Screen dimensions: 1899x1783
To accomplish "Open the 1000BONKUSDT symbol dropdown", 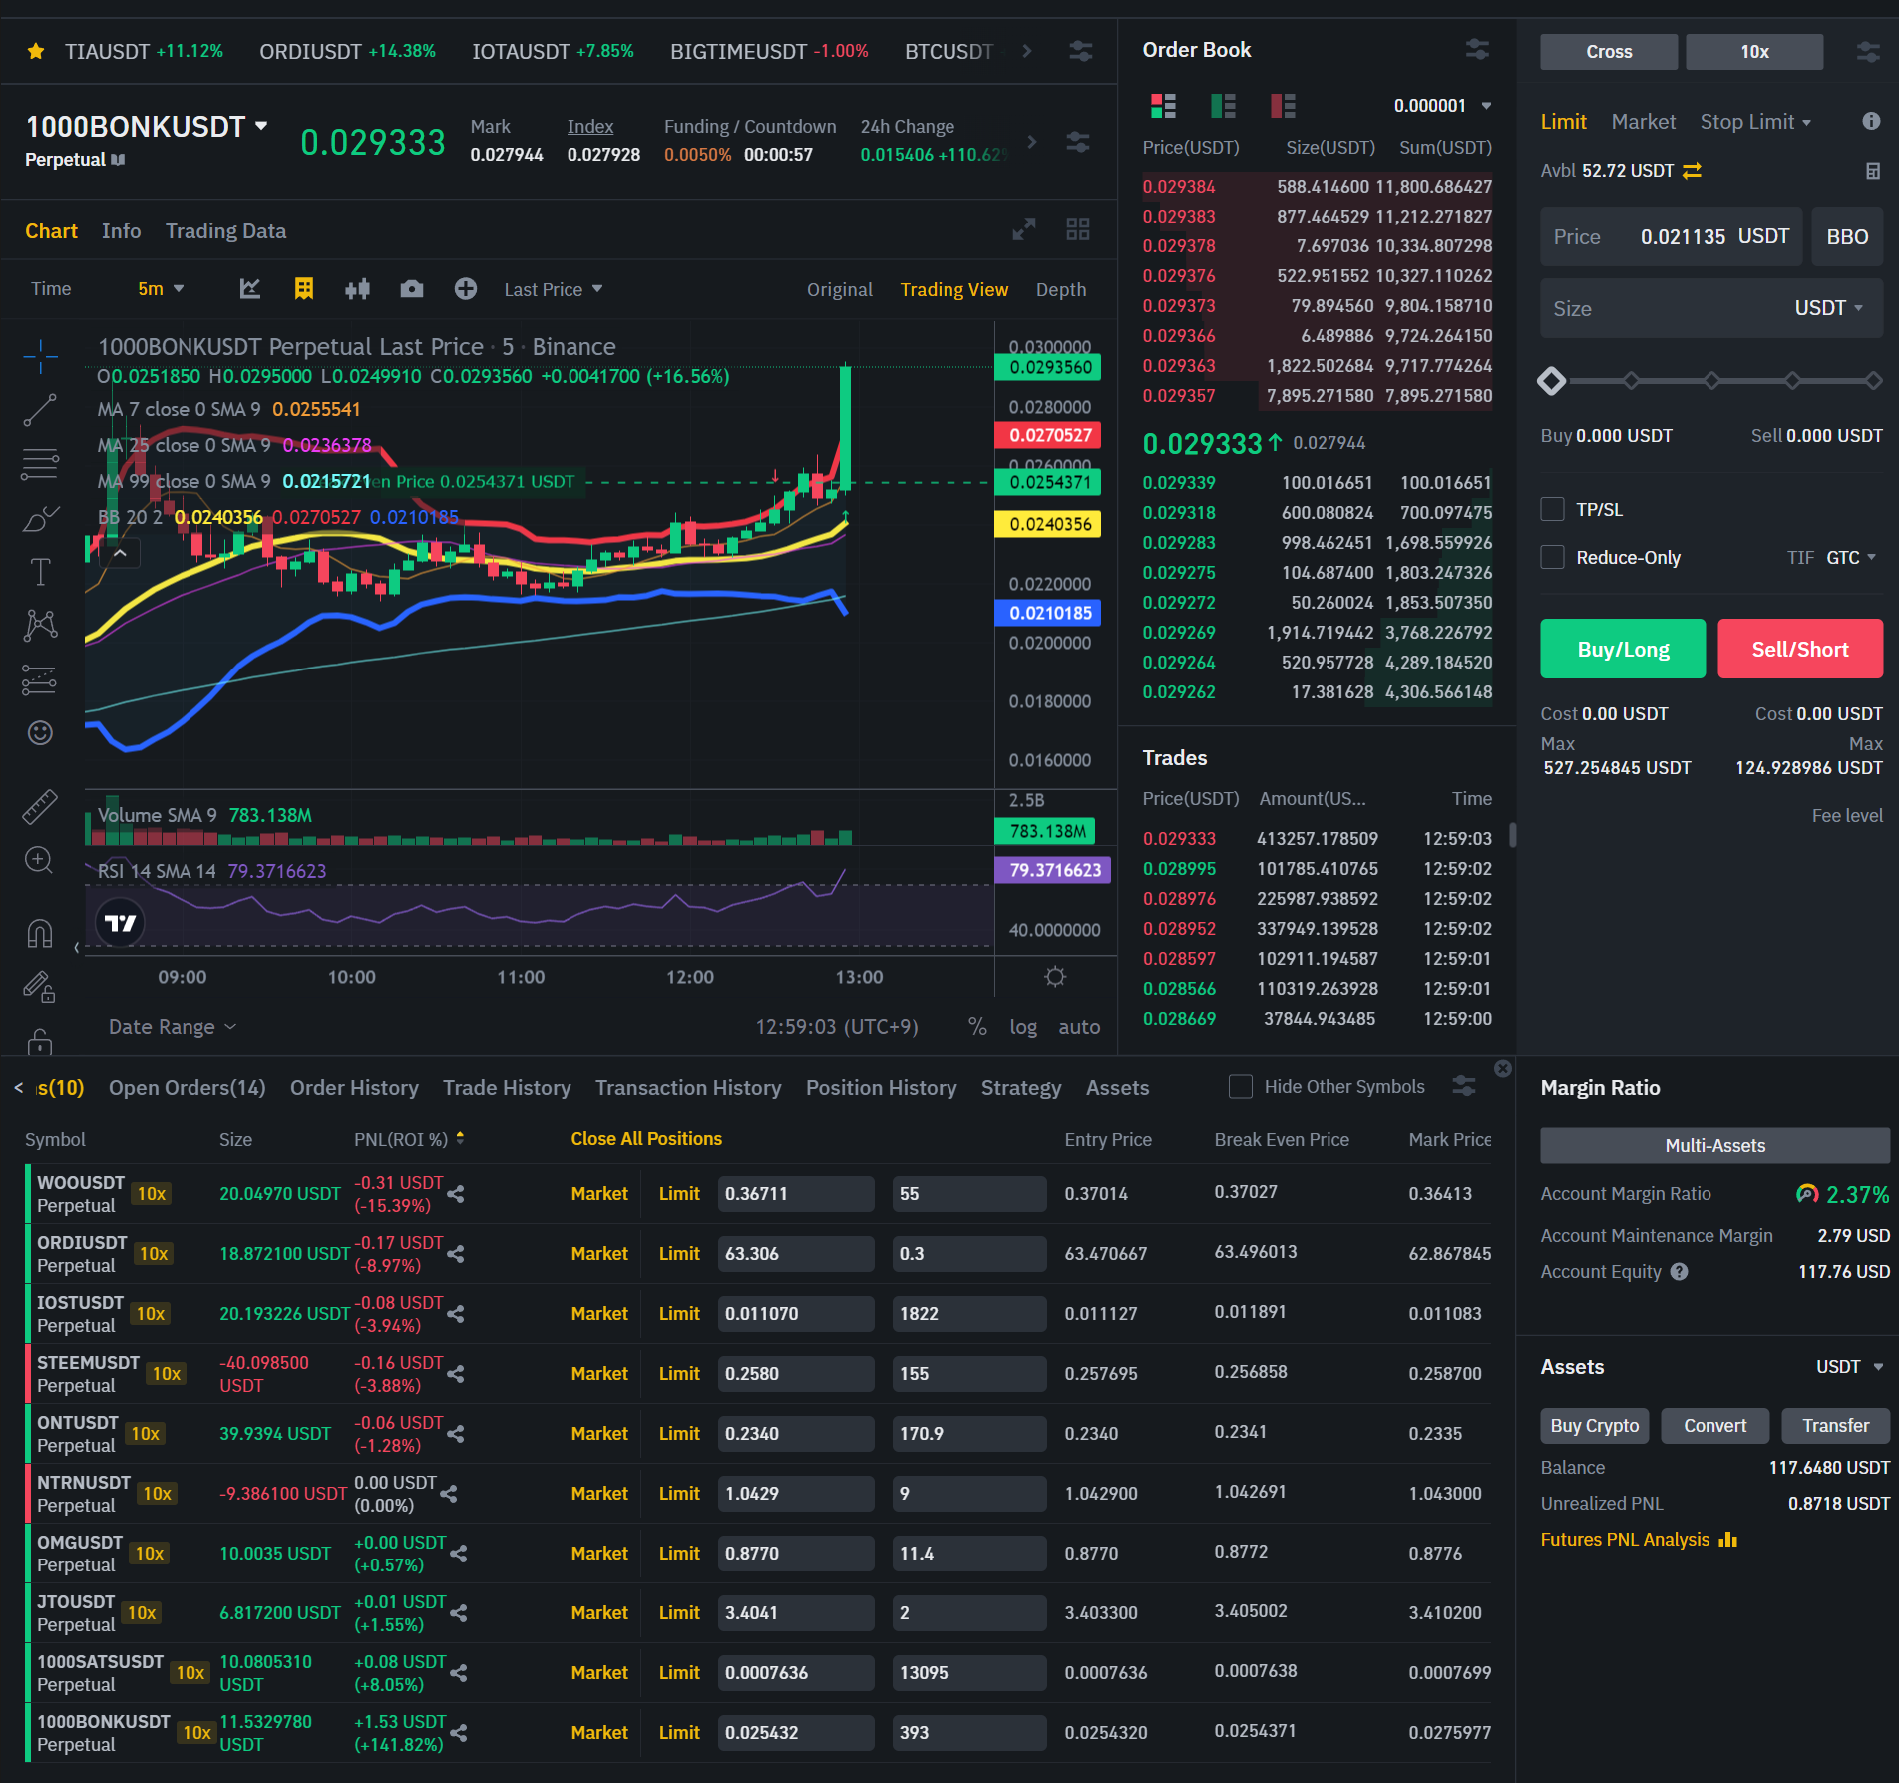I will coord(261,126).
